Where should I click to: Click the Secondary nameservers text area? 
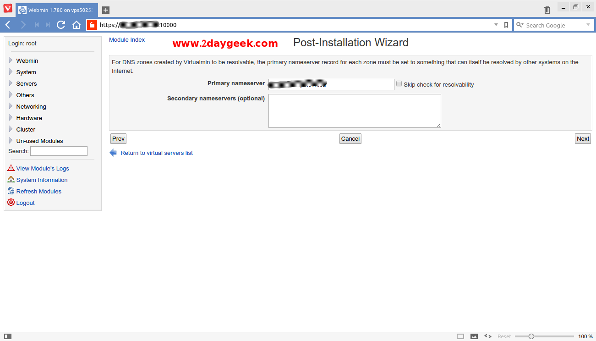355,111
